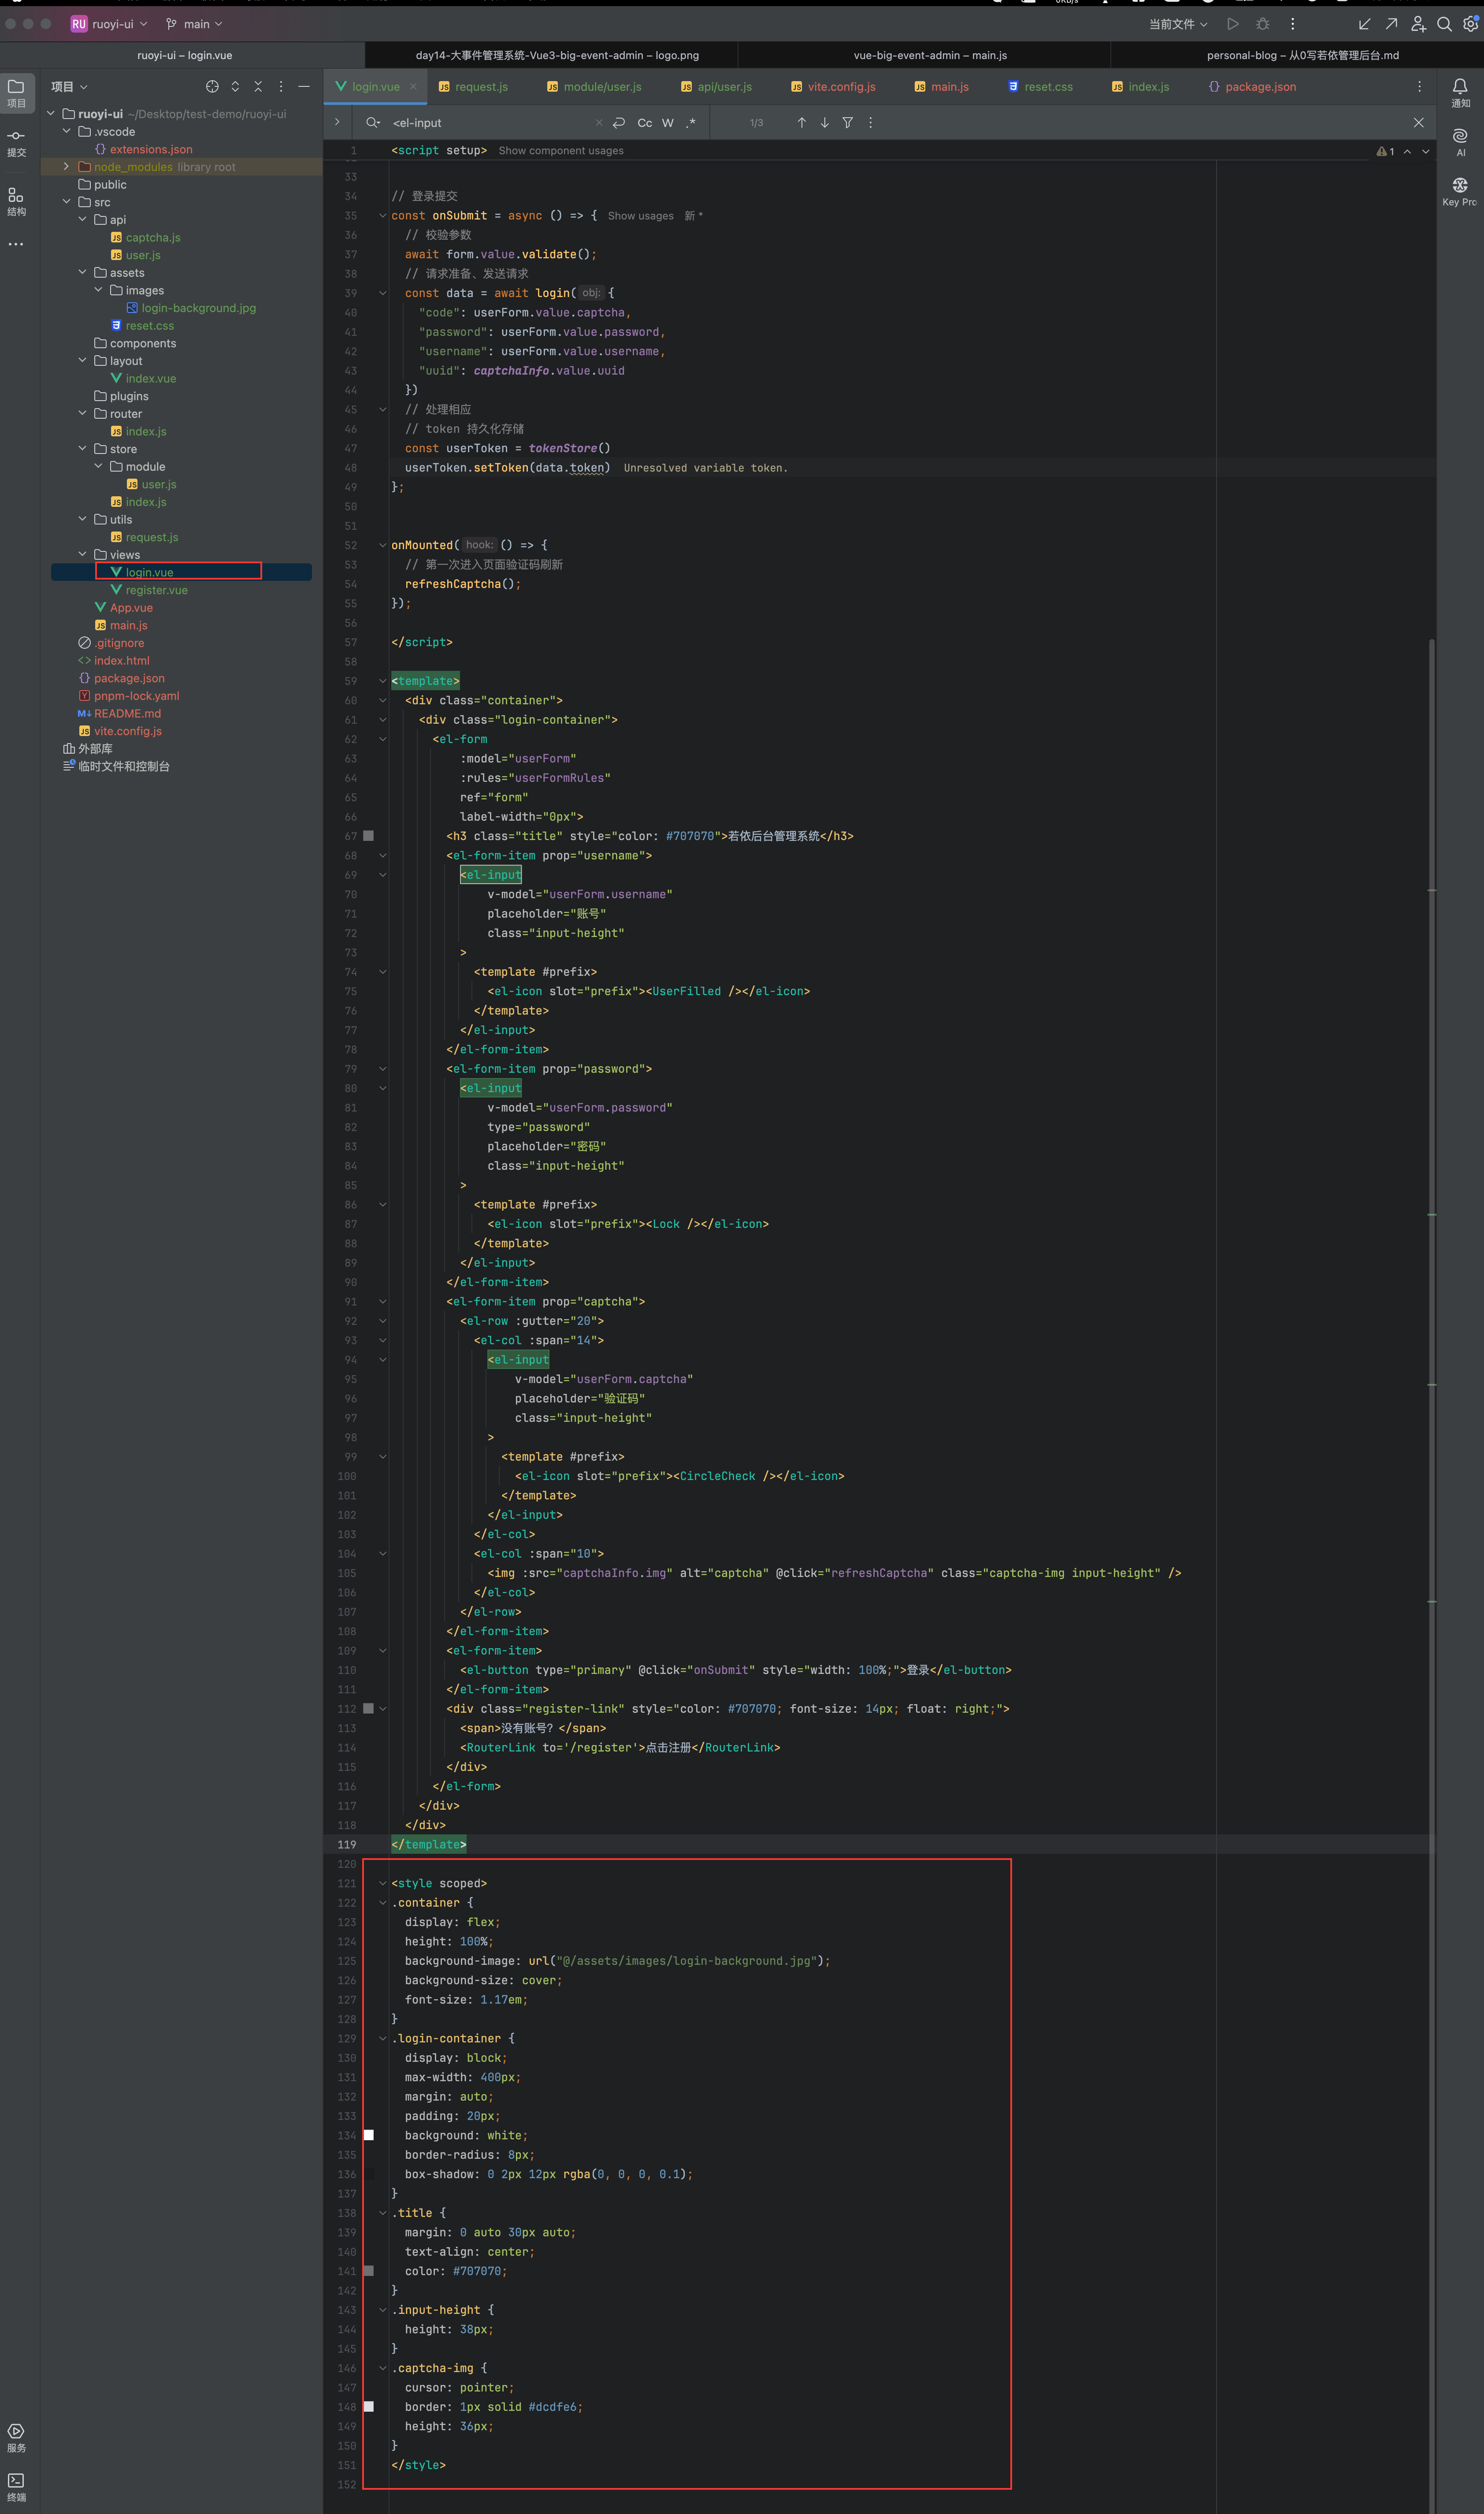The image size is (1484, 2514).
Task: Show more tool windows via ellipsis
Action: [16, 244]
